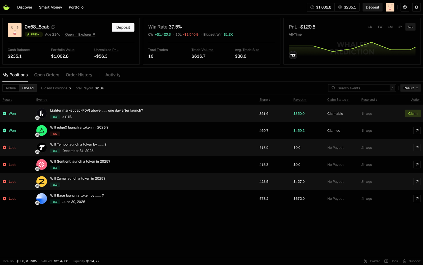Claim the Lighter market cap payout
The height and width of the screenshot is (265, 423).
point(413,114)
